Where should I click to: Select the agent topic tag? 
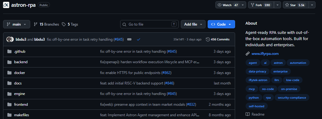253,63
